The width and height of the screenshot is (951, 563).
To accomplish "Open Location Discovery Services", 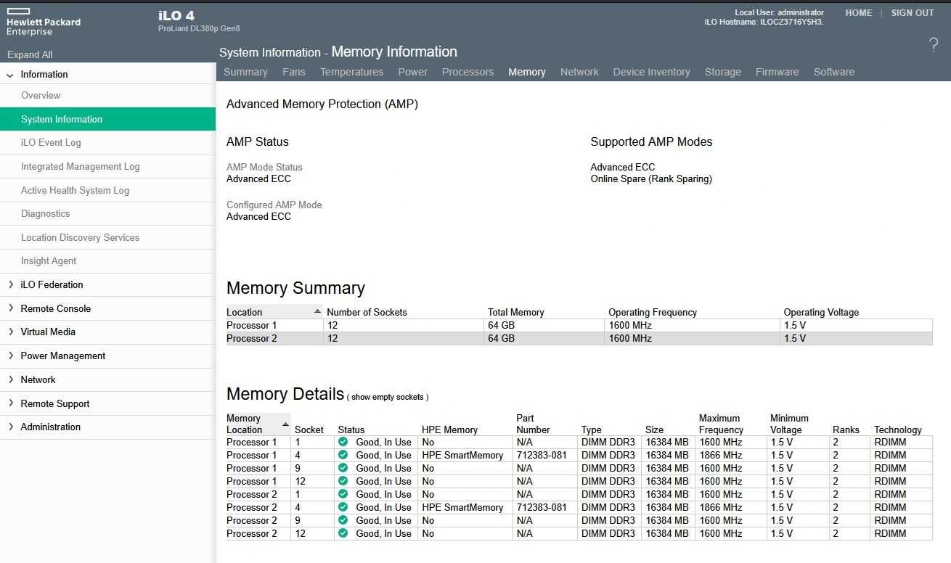I will 107,237.
